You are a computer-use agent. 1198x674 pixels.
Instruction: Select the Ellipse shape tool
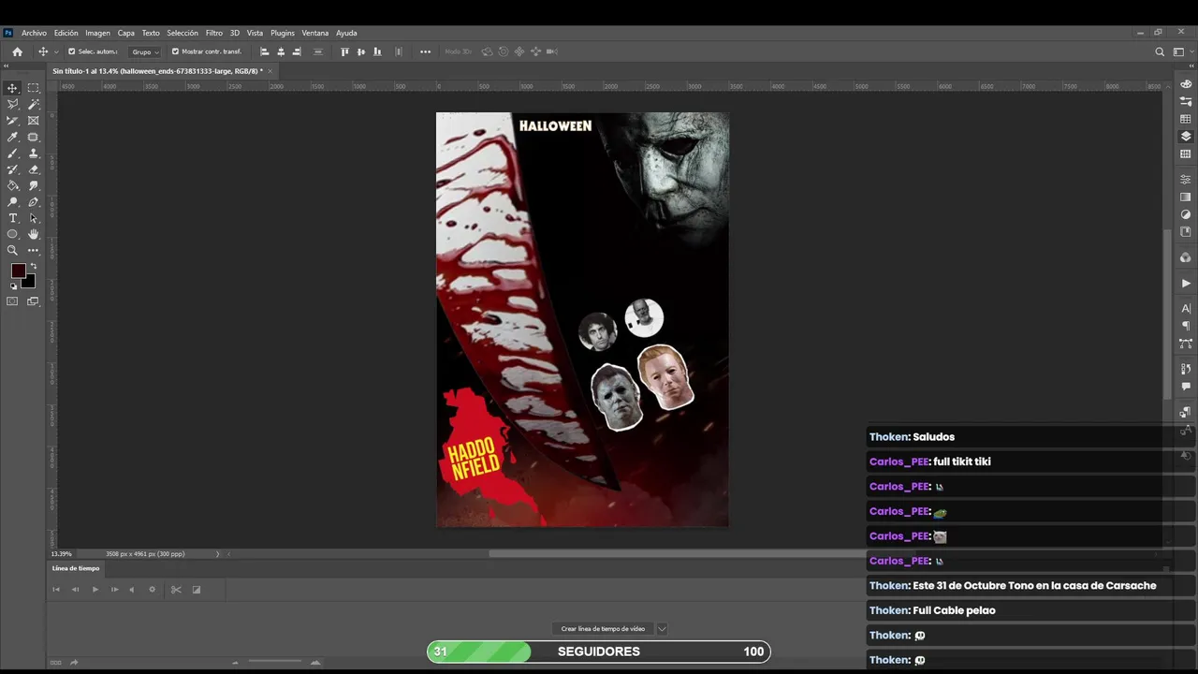tap(13, 234)
